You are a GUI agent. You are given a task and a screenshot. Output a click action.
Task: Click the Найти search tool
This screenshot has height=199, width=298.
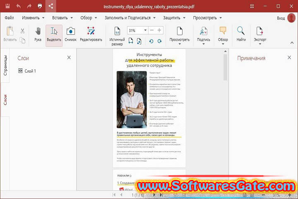coord(241,34)
